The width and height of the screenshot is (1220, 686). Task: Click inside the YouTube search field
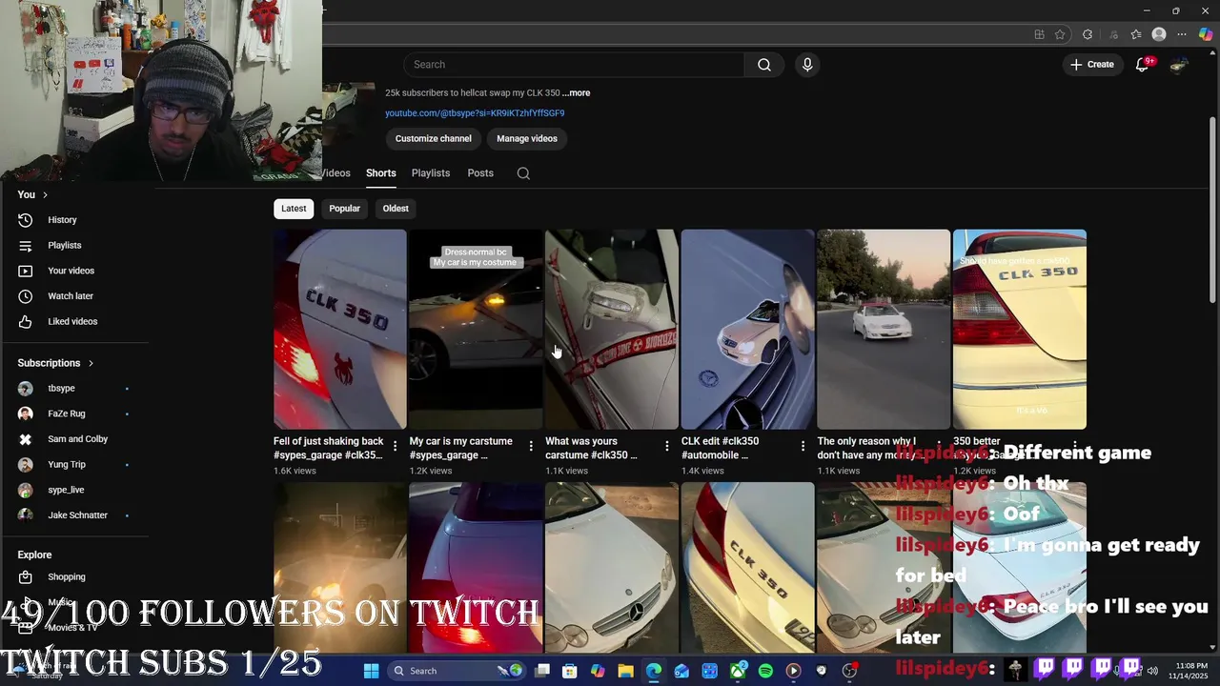(574, 65)
